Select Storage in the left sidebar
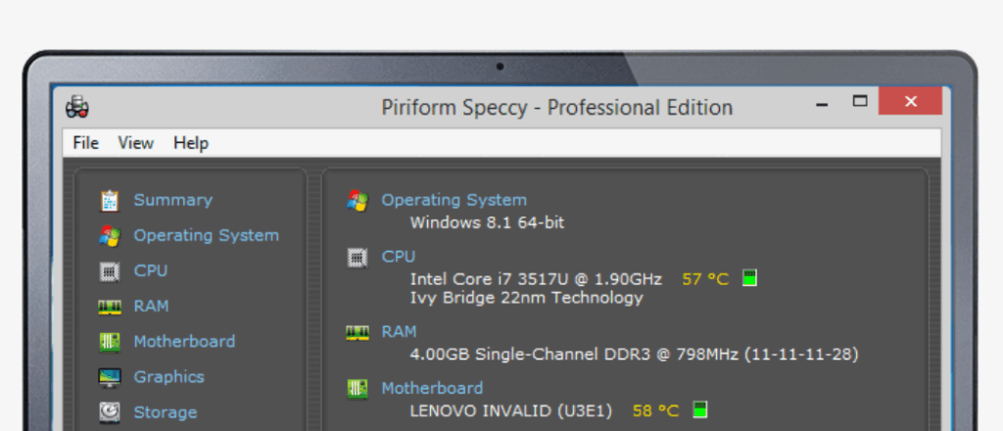 click(x=165, y=412)
